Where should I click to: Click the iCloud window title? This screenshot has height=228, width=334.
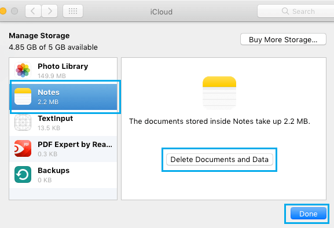click(162, 12)
